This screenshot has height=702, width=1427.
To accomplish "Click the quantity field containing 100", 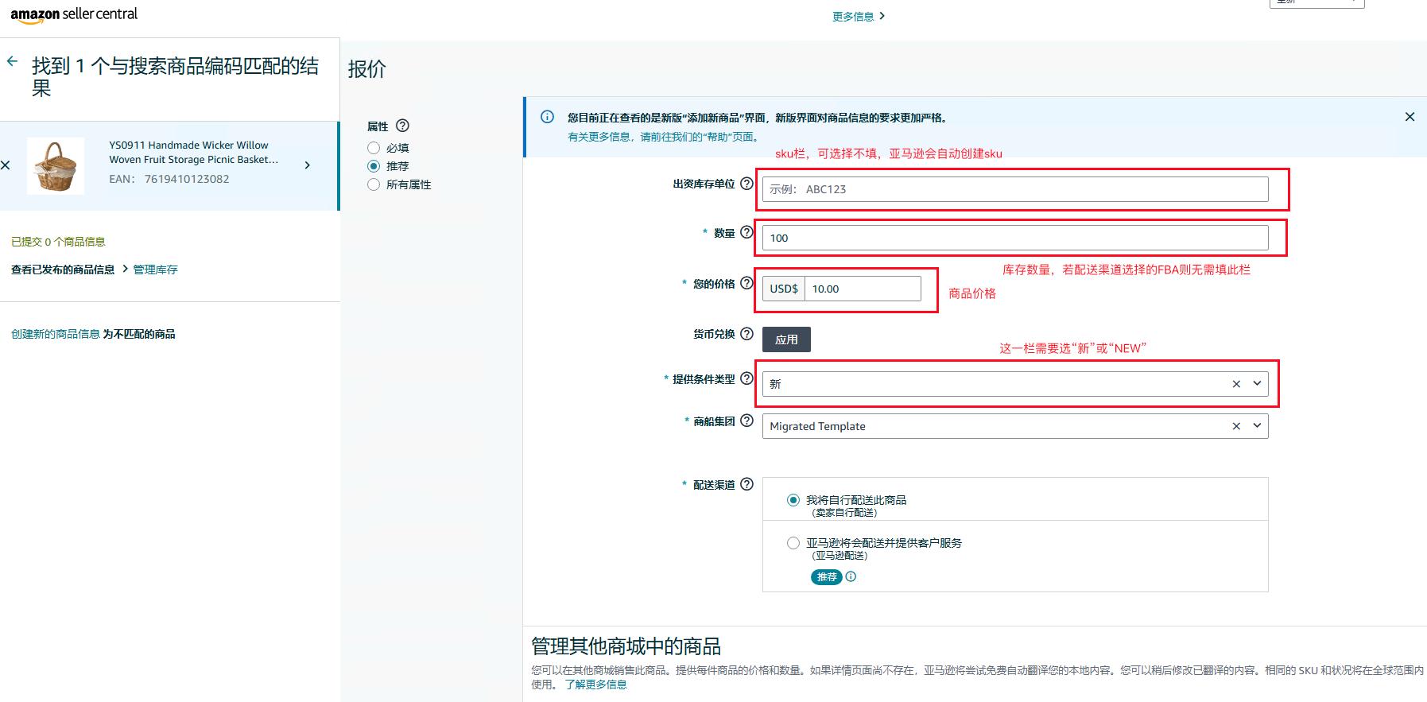I will (x=1015, y=238).
